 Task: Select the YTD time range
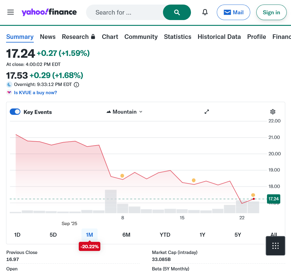pyautogui.click(x=165, y=235)
